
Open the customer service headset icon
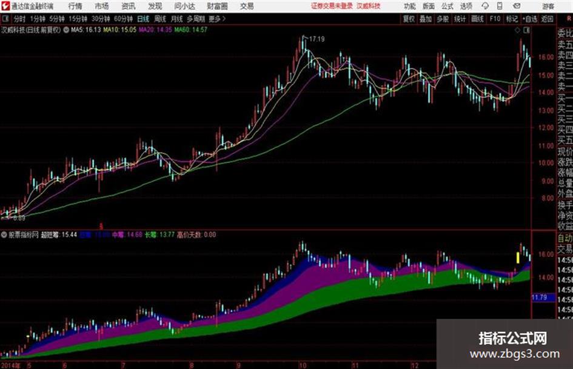(485, 6)
